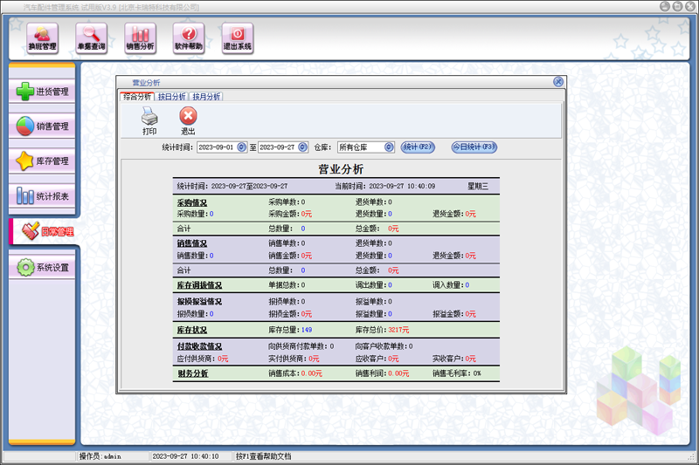Switch to the 按日分析 tab
The width and height of the screenshot is (699, 465).
pos(171,97)
